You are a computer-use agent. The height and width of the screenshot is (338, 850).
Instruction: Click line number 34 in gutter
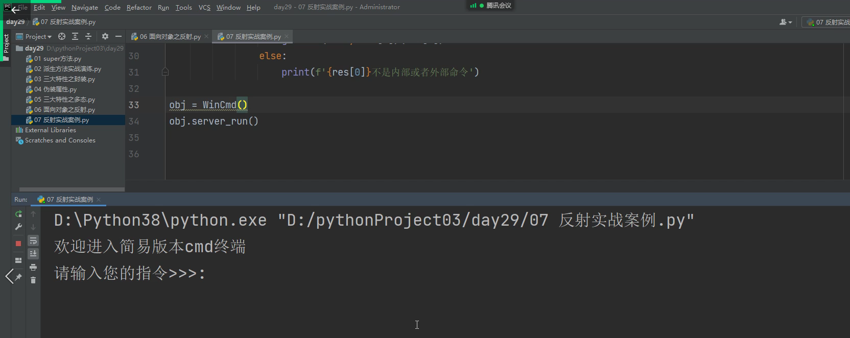pos(134,121)
